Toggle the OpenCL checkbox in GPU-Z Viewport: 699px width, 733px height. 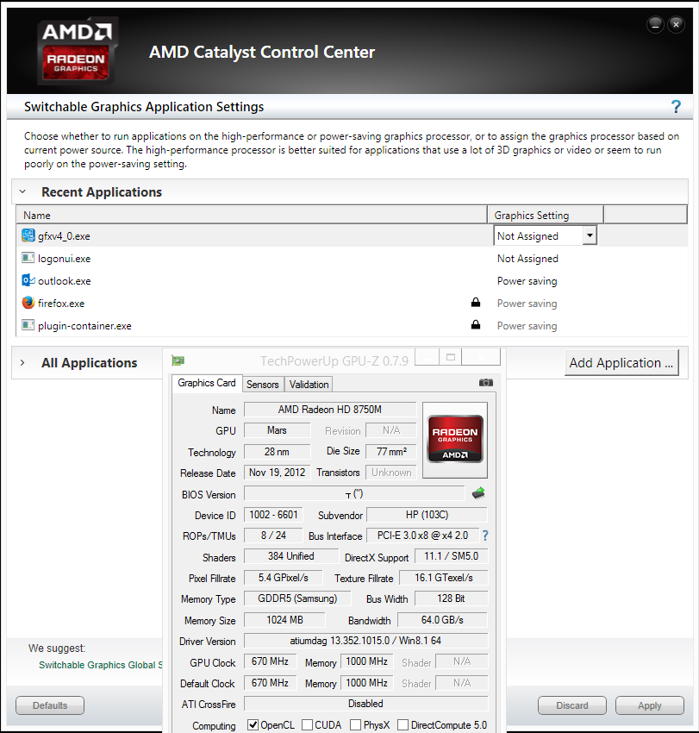[x=253, y=724]
